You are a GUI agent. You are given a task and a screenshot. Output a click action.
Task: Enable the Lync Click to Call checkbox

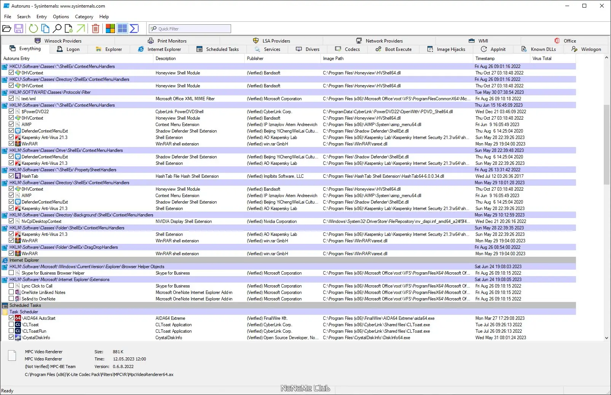coord(11,286)
